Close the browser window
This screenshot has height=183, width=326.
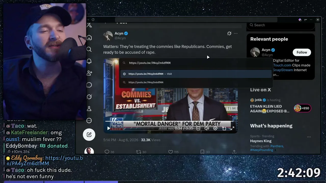coord(318,20)
